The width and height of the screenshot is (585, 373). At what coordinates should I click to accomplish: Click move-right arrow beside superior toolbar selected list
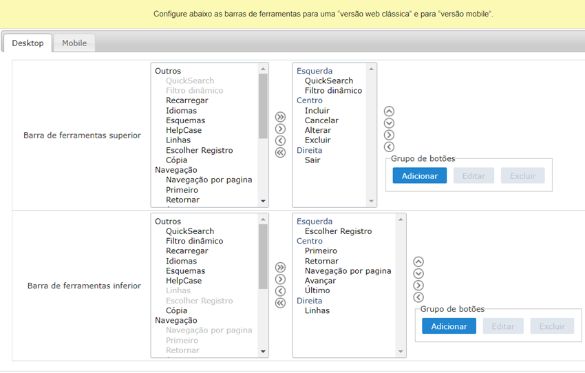coord(389,135)
